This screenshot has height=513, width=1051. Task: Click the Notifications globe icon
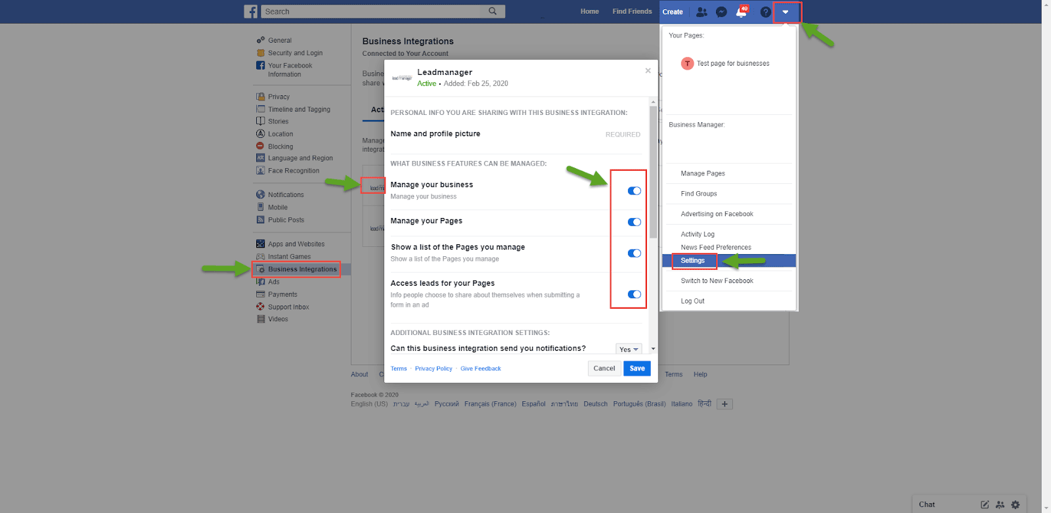260,194
